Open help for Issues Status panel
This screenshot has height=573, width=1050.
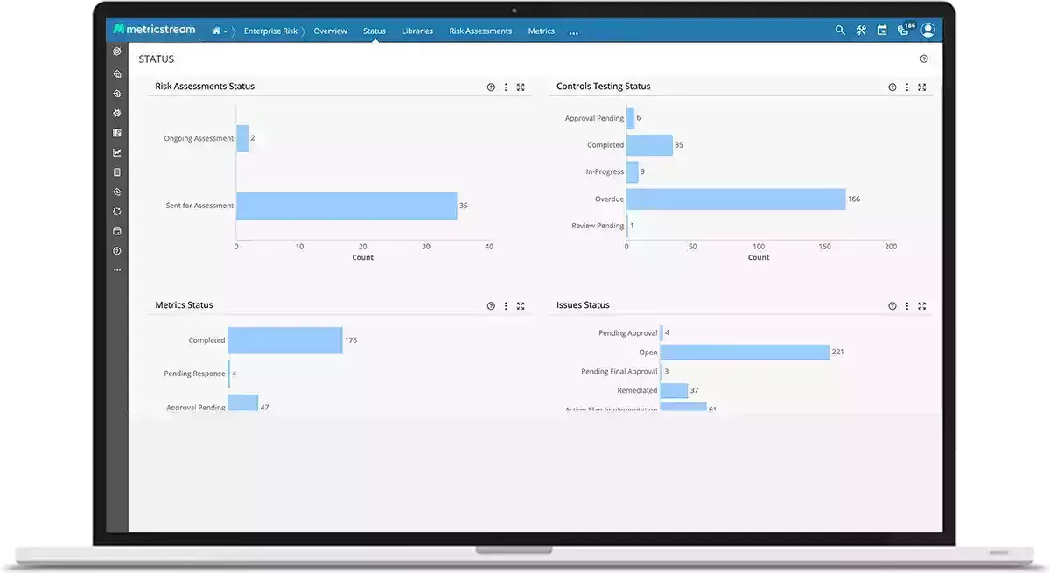892,306
